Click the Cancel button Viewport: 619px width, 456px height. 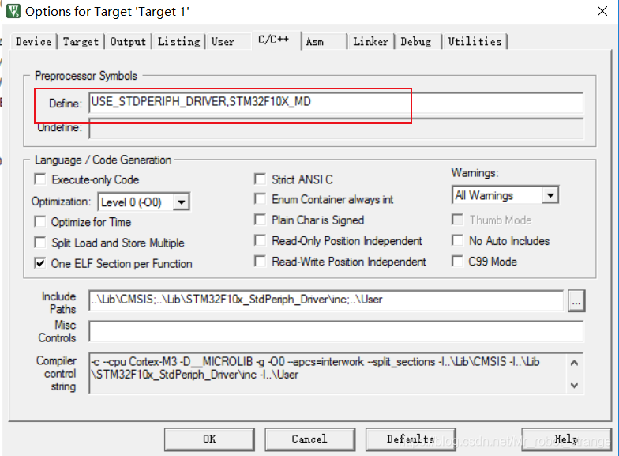click(x=309, y=439)
